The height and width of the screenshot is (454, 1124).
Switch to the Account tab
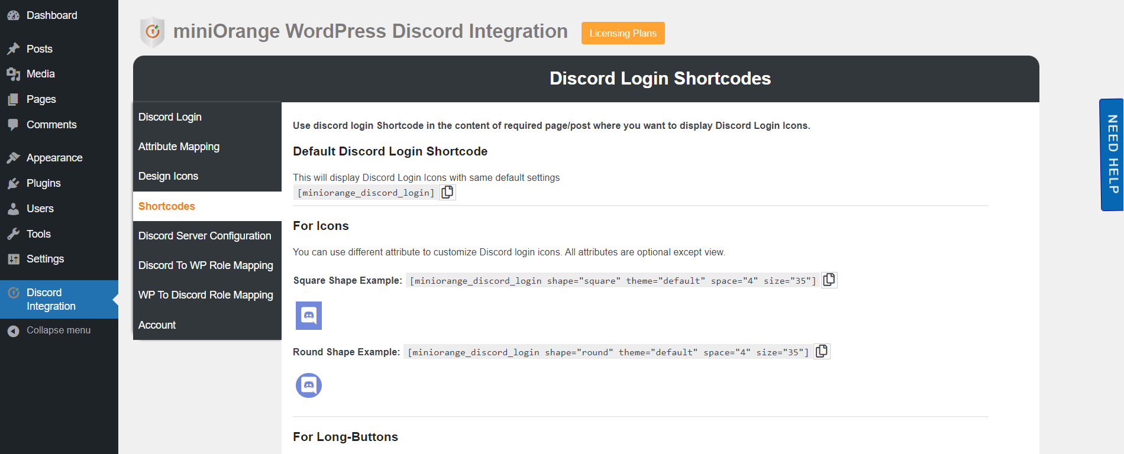click(x=207, y=325)
